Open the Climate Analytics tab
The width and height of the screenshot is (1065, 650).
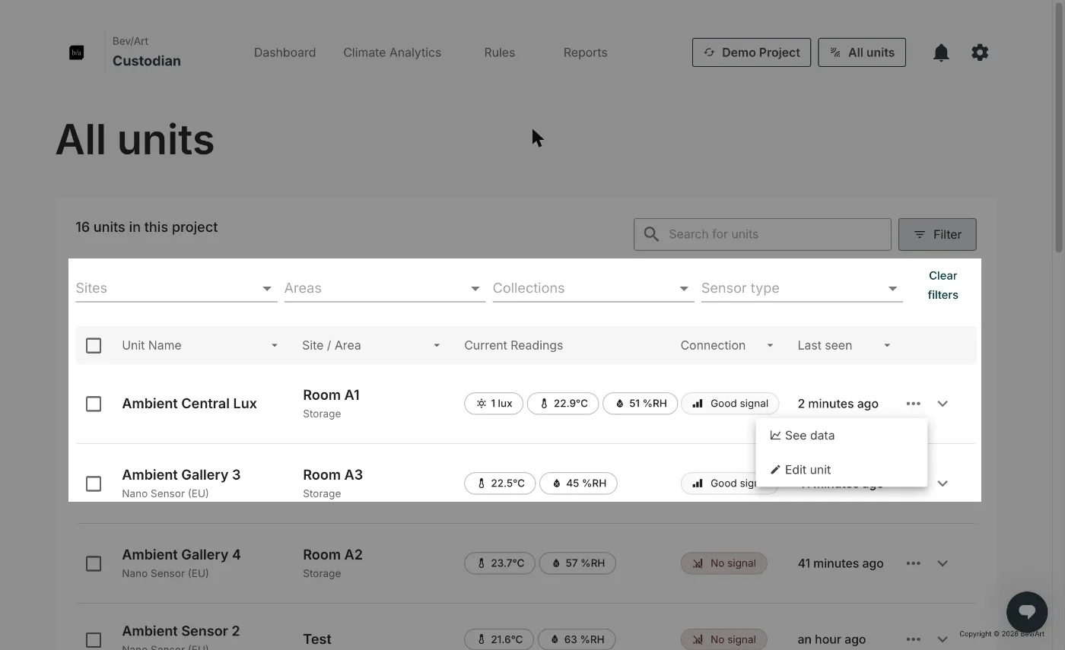(392, 52)
